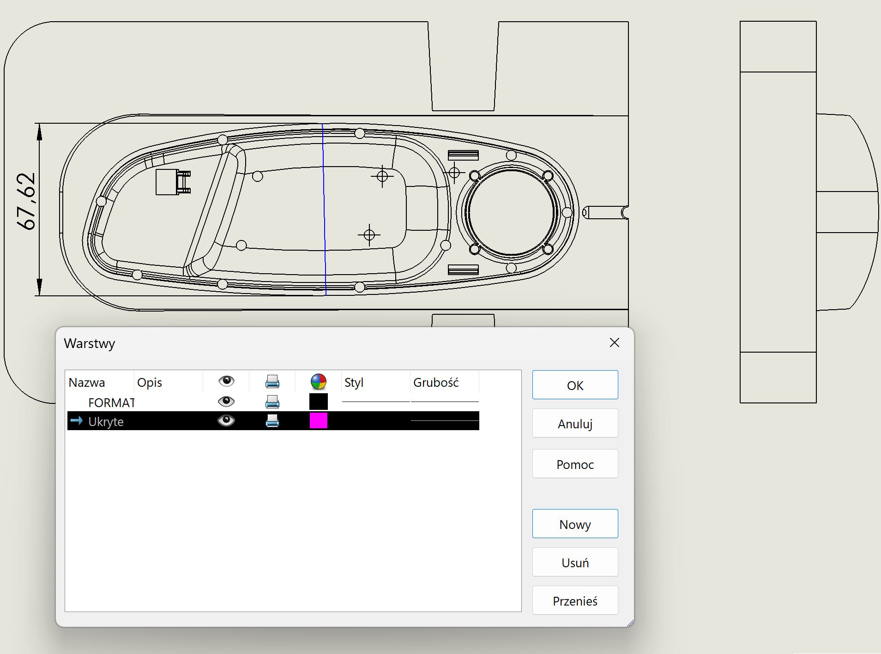The height and width of the screenshot is (654, 881).
Task: Toggle visibility eye for FORMAT layer
Action: tap(226, 402)
